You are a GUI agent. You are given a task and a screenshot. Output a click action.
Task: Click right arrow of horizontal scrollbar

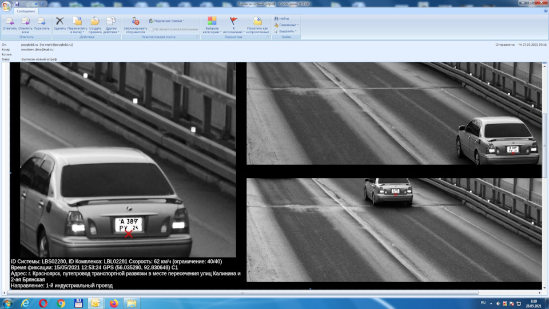click(x=539, y=293)
